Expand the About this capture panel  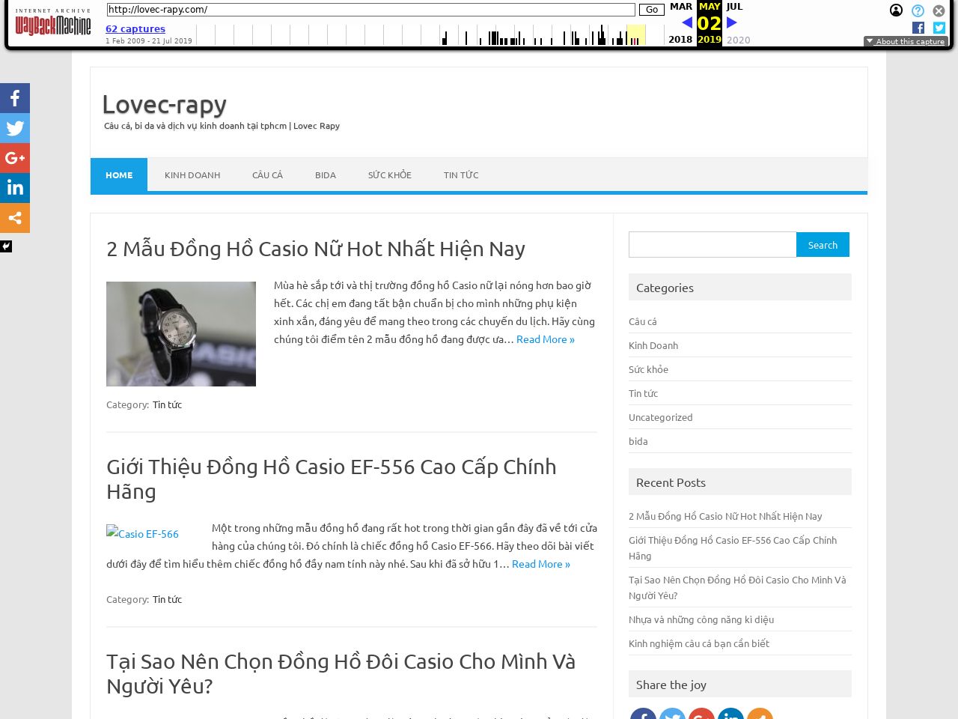(906, 41)
